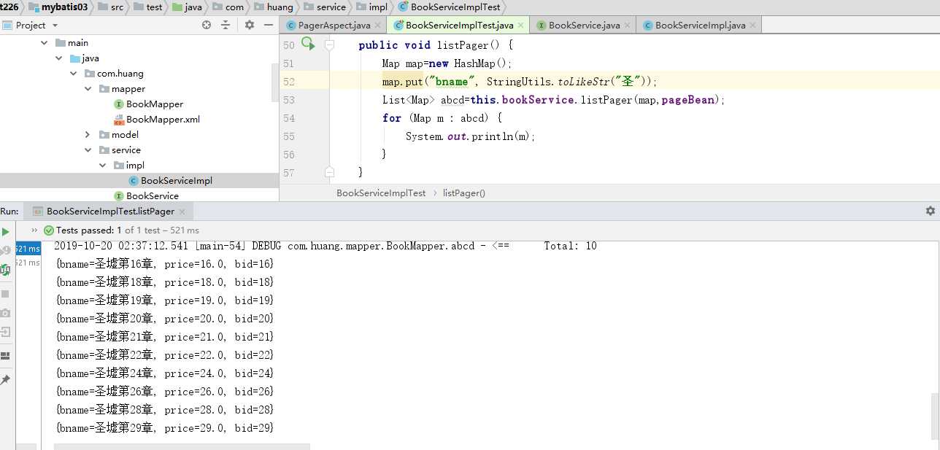Run listPager test from gutter icon
Viewport: 940px width, 450px height.
(308, 44)
